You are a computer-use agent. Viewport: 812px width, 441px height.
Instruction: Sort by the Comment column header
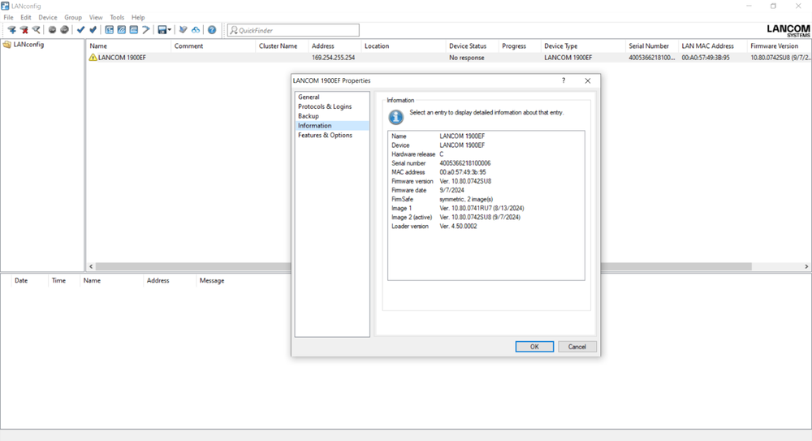pos(213,46)
